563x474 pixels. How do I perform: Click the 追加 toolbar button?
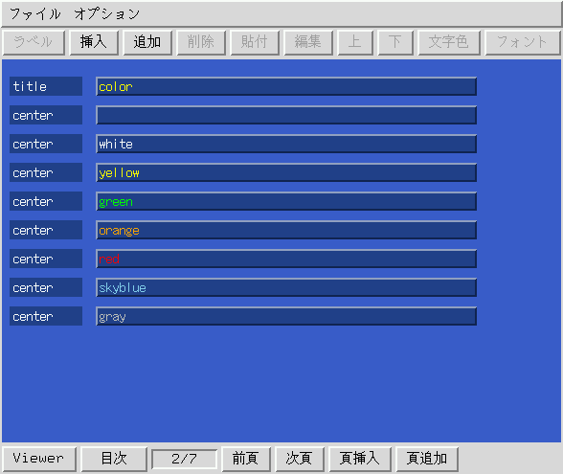pyautogui.click(x=147, y=42)
